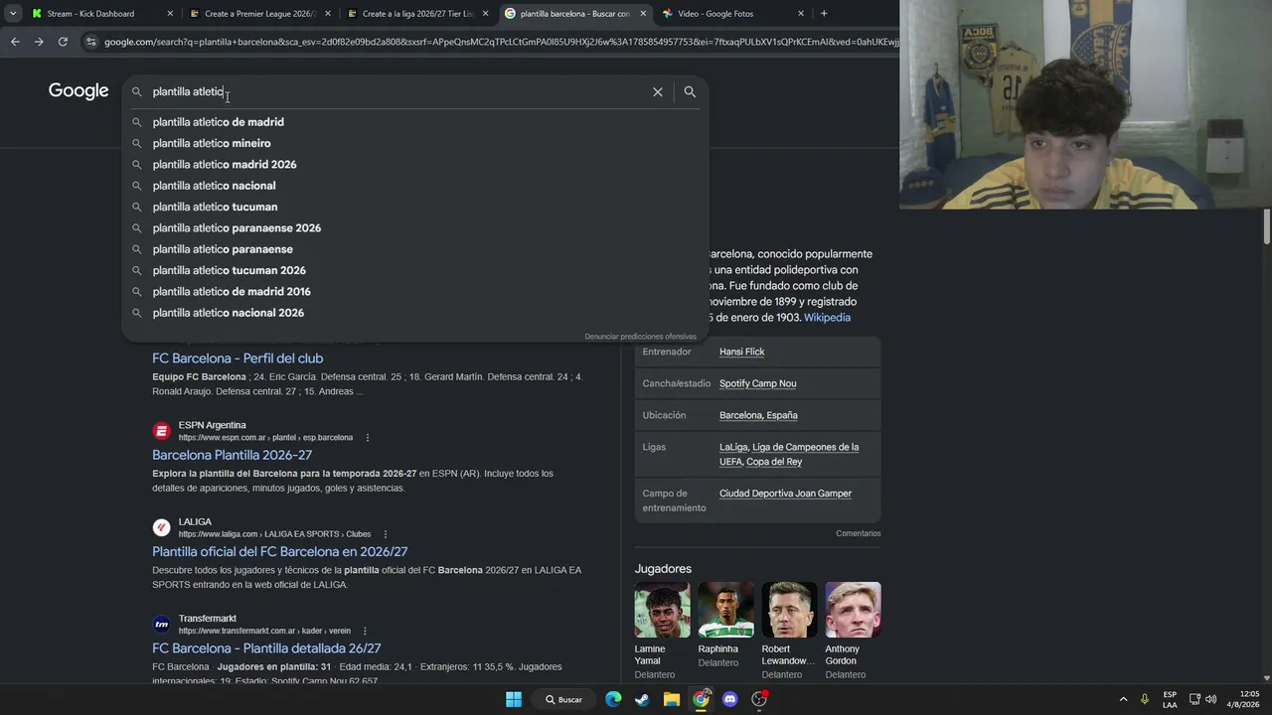Click the Spotify Camp Nou link
The height and width of the screenshot is (715, 1272).
click(x=757, y=383)
